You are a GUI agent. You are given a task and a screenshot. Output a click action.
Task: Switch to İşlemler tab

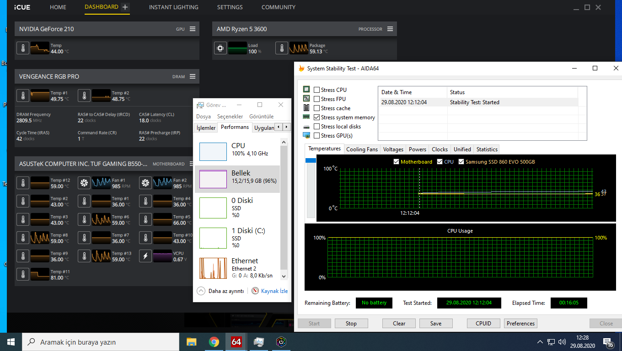(206, 128)
